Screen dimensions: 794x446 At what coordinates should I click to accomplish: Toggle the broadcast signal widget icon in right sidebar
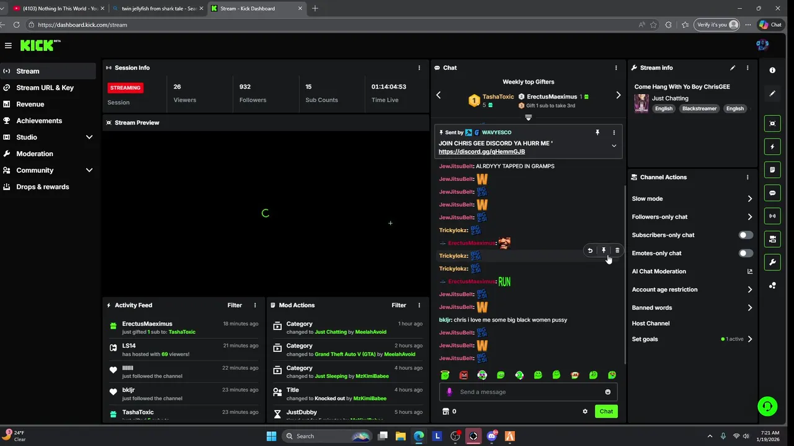[x=772, y=216]
